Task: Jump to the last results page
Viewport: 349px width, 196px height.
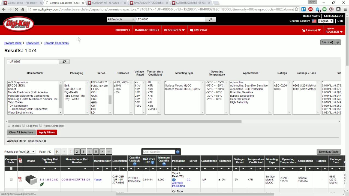Action: (109, 152)
